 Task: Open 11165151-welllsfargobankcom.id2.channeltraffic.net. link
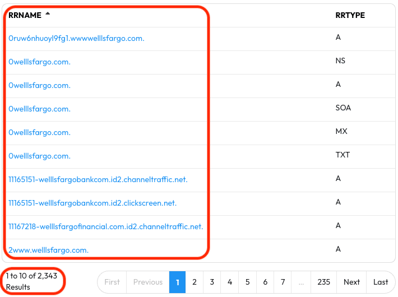tap(98, 179)
